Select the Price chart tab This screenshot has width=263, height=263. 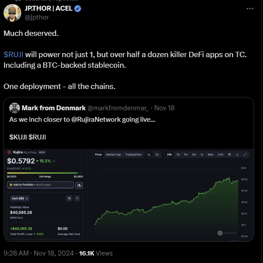[x=98, y=155]
